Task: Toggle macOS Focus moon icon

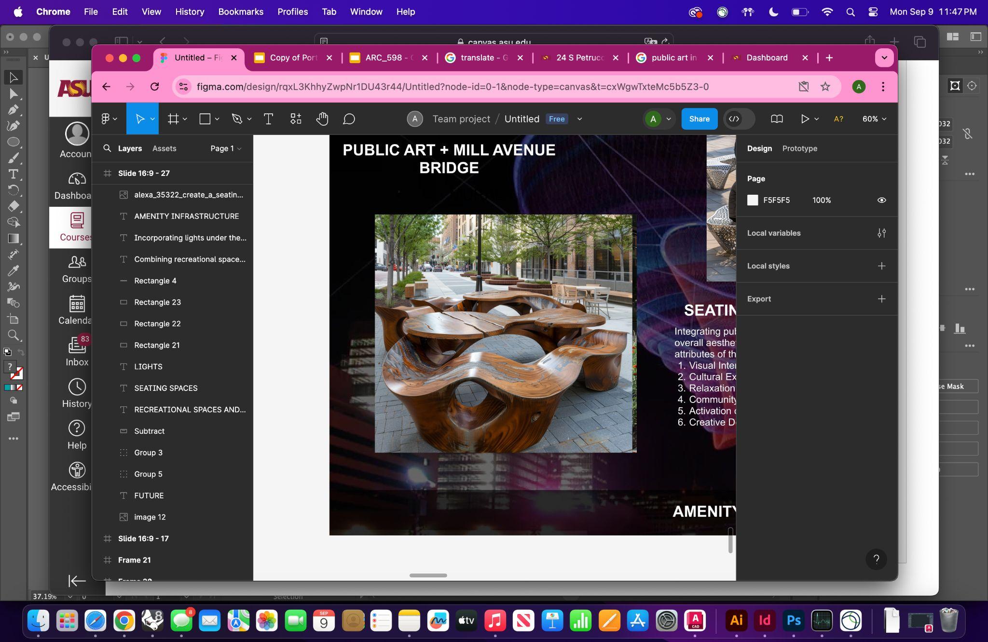Action: (x=773, y=12)
